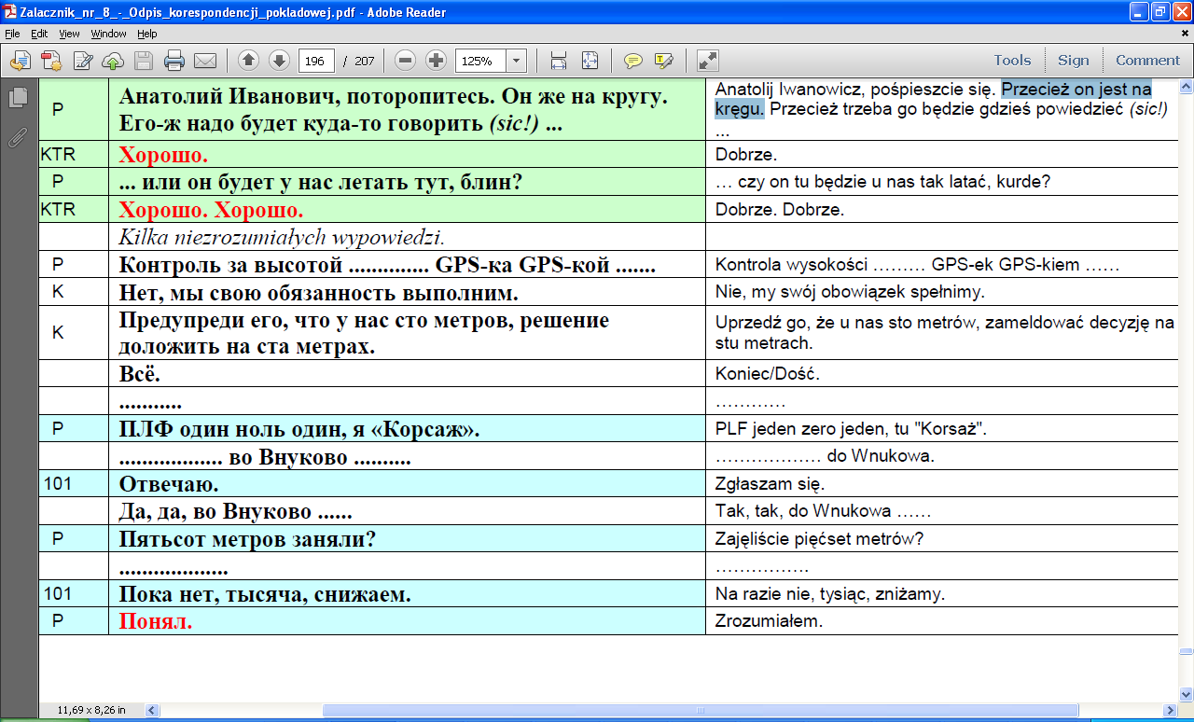Show the Attachments paperclip panel

pos(17,137)
